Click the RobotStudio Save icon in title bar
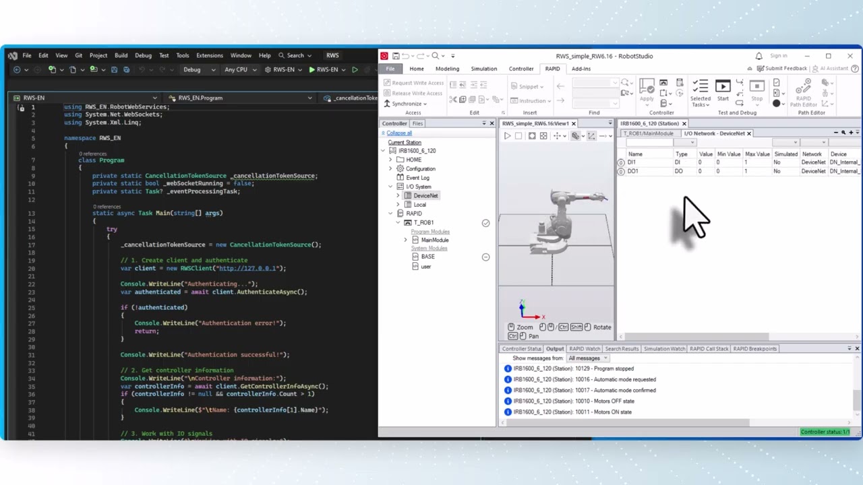Image resolution: width=863 pixels, height=485 pixels. tap(396, 56)
